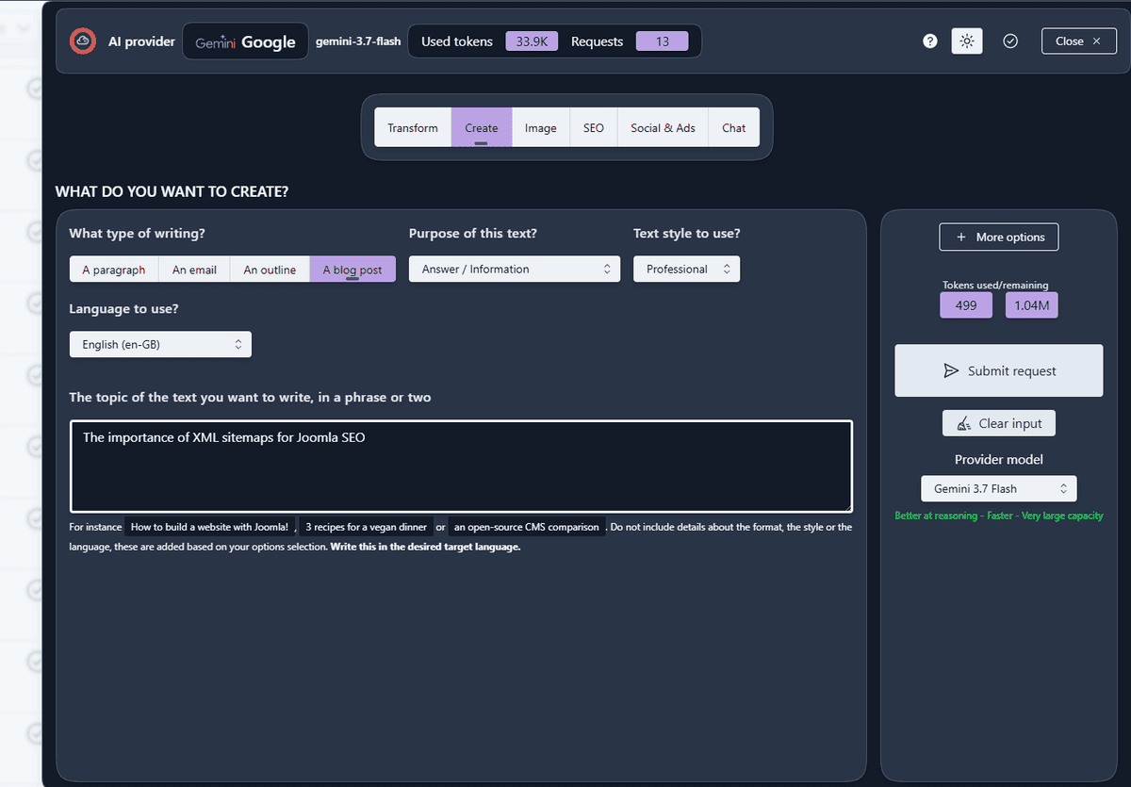The width and height of the screenshot is (1131, 787).
Task: Click the tokens remaining 1.04M badge
Action: coord(1032,305)
